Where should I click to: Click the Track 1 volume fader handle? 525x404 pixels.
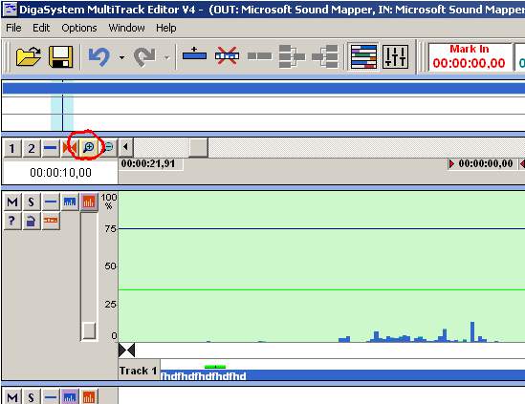(89, 330)
